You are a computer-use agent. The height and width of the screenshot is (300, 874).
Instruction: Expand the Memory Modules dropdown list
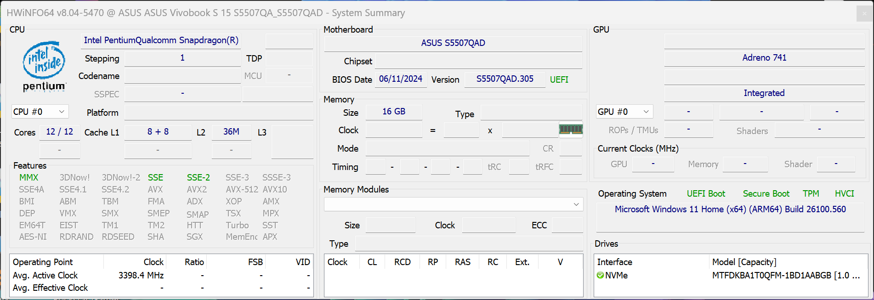click(x=576, y=204)
